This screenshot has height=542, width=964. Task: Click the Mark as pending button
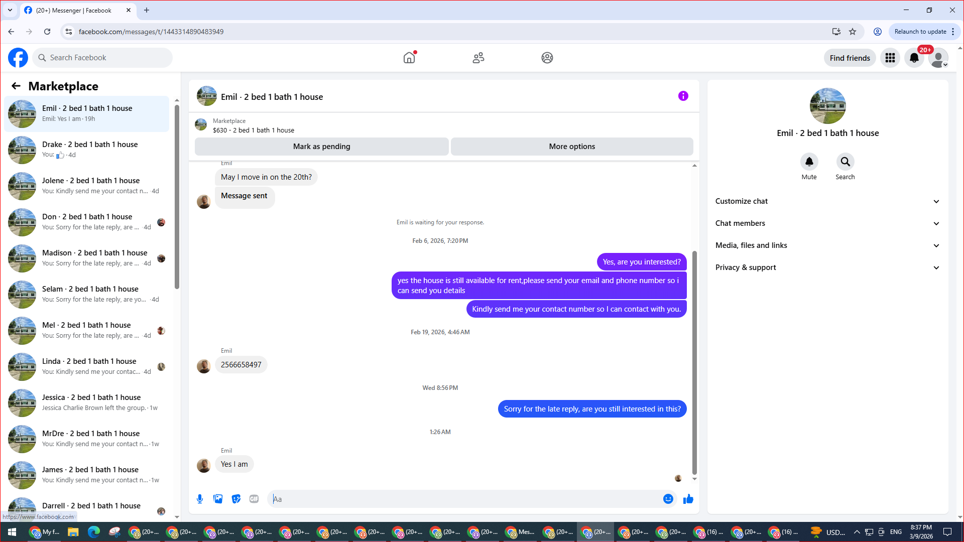point(321,147)
